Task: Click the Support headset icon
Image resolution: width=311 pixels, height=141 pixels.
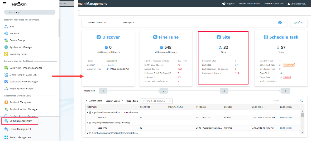Action: coord(224,4)
